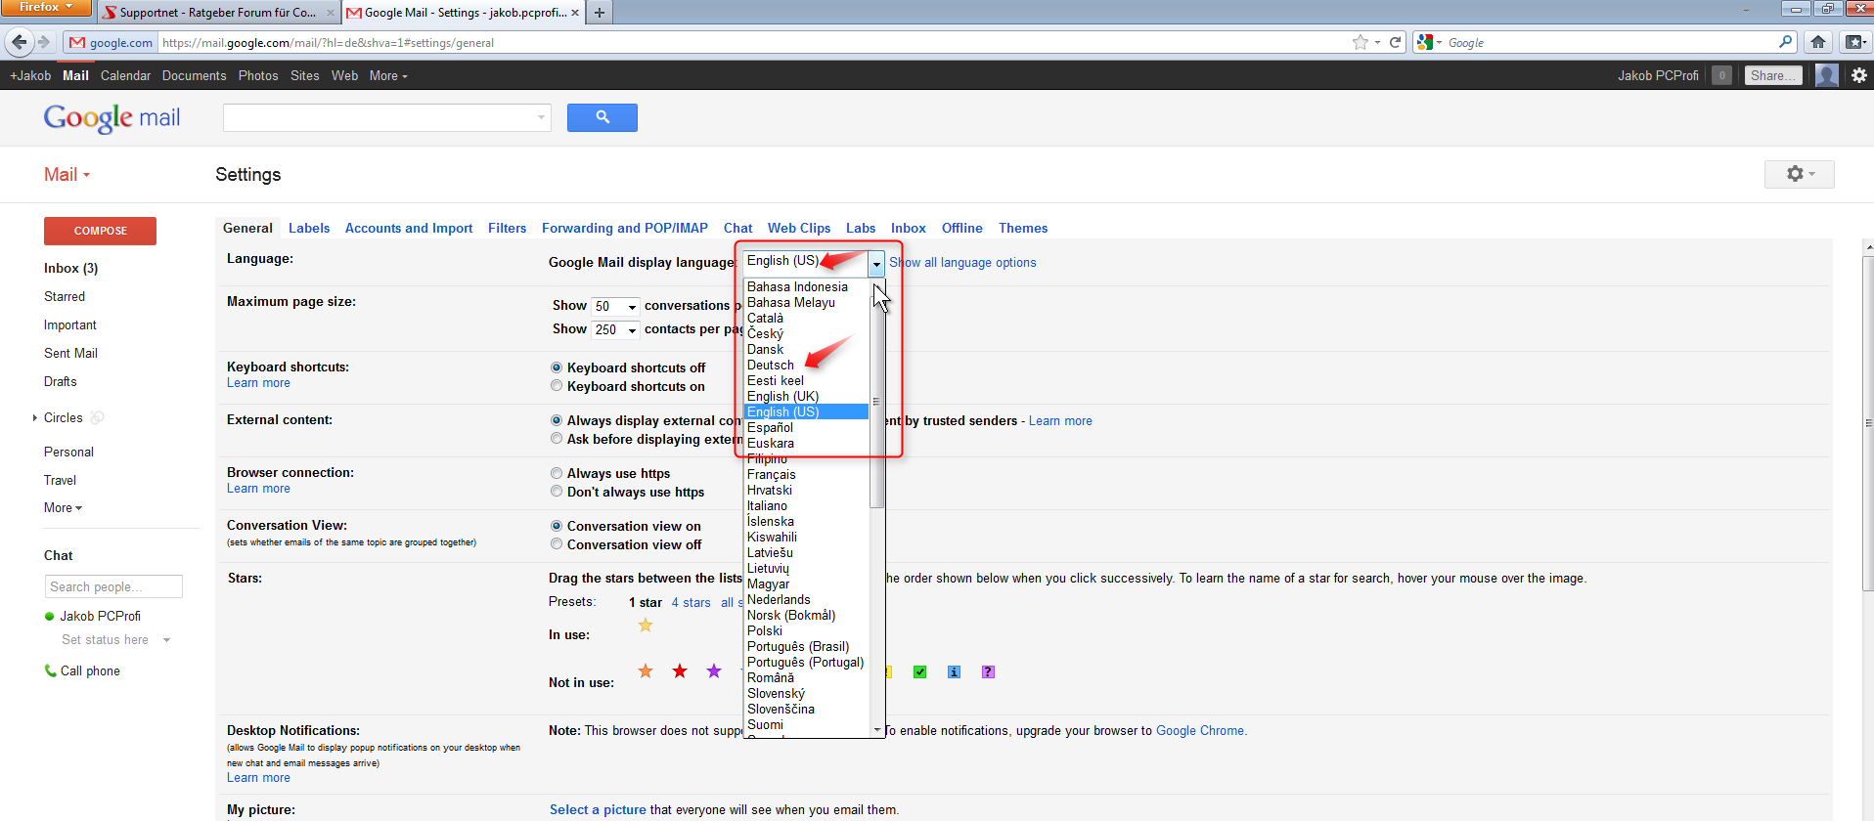The width and height of the screenshot is (1874, 821).
Task: Choose Deutsch from the language list
Action: 771,365
